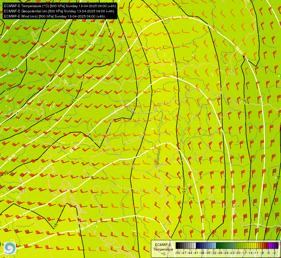Pick the black first swatch of legend
The width and height of the screenshot is (281, 258).
(x=177, y=245)
